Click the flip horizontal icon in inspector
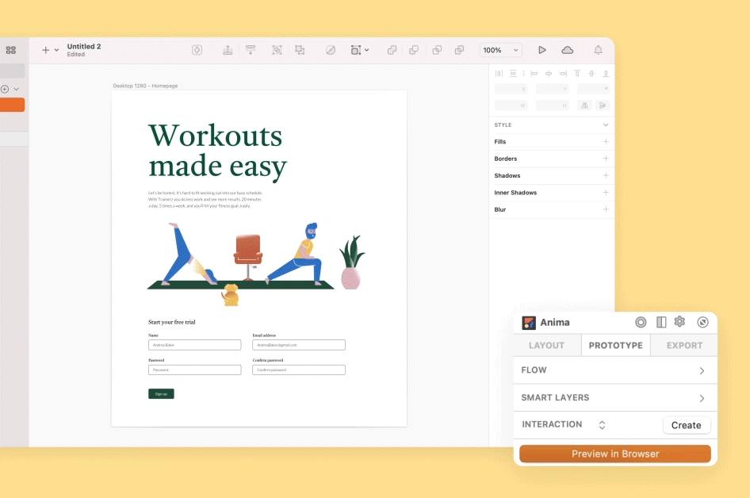Viewport: 750px width, 498px height. tap(585, 105)
